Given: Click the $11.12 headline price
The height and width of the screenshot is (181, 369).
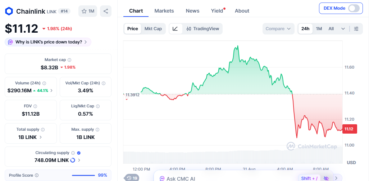Looking at the screenshot, I should [x=22, y=29].
